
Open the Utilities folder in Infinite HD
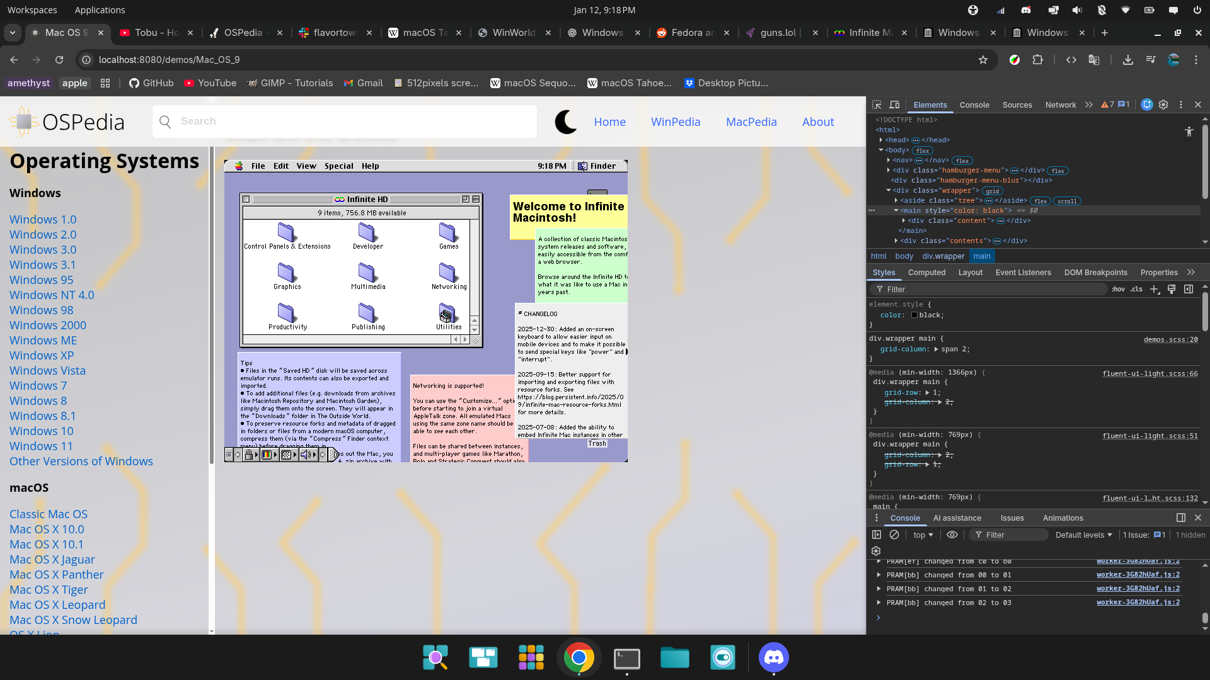click(448, 314)
